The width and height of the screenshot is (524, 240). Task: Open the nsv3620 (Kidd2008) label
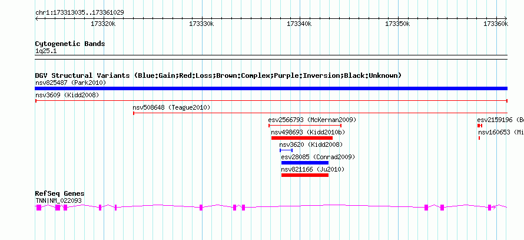[x=311, y=144]
